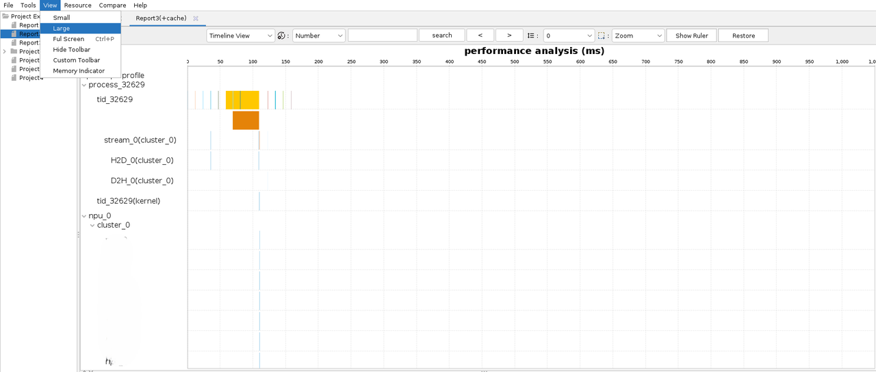Viewport: 876px width, 372px height.
Task: Click the Project Explorer folder icon
Action: coord(5,16)
